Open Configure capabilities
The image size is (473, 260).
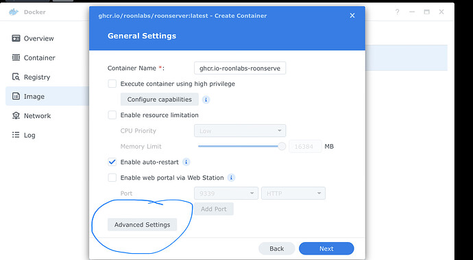pyautogui.click(x=159, y=99)
